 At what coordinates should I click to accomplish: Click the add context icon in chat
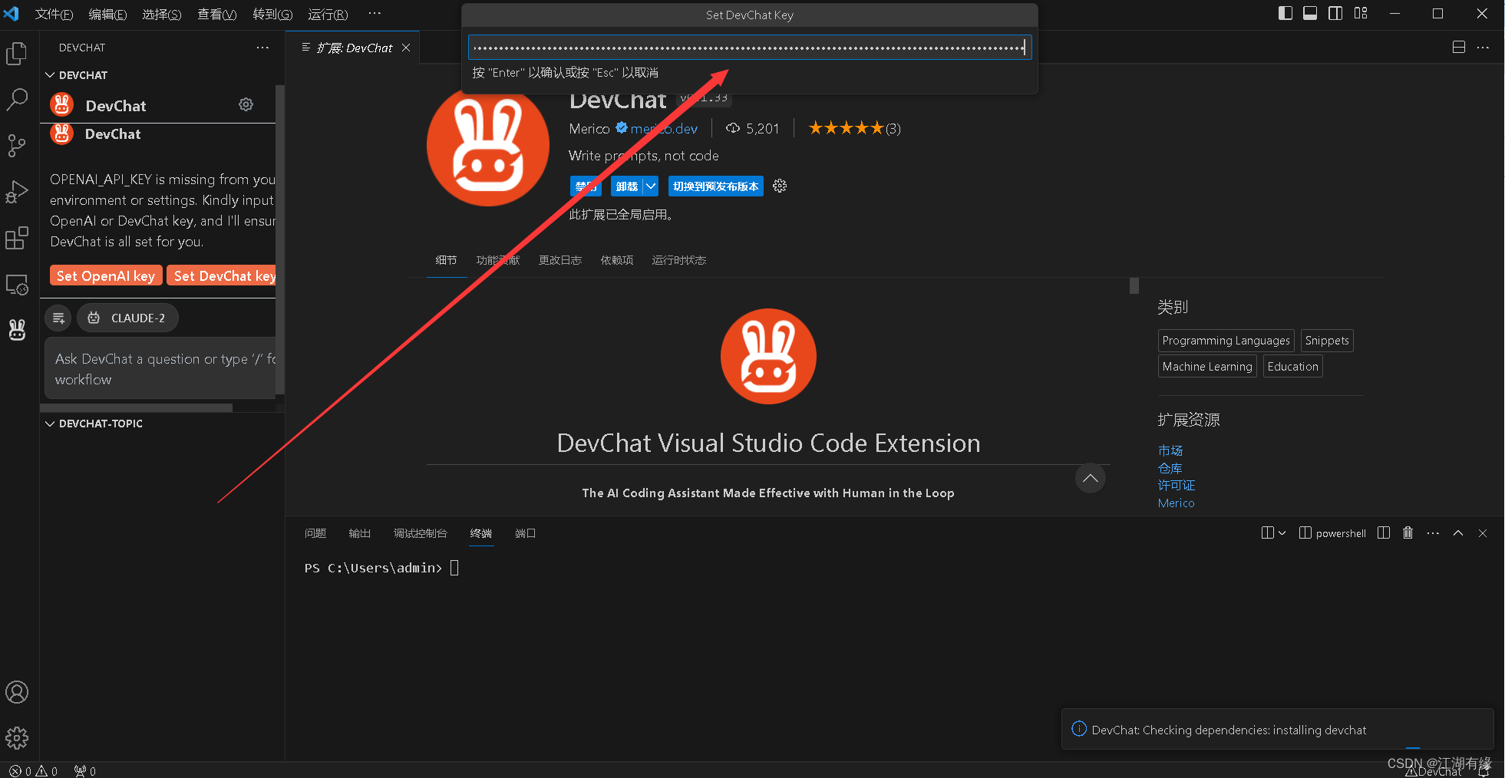(58, 318)
